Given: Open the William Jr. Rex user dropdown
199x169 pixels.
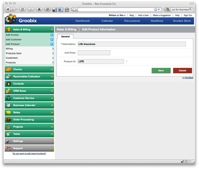Looking at the screenshot, I should tap(117, 15).
